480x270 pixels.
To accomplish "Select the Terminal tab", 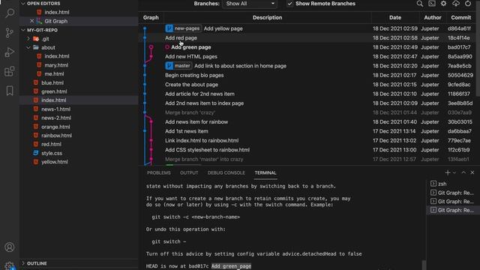I will pyautogui.click(x=265, y=172).
